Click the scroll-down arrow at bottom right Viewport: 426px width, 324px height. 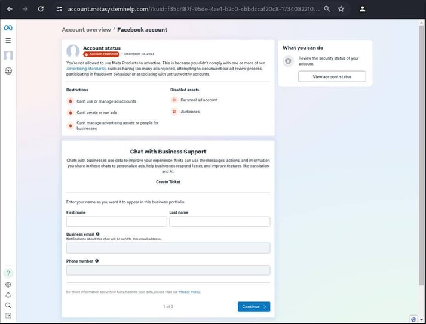click(x=421, y=319)
